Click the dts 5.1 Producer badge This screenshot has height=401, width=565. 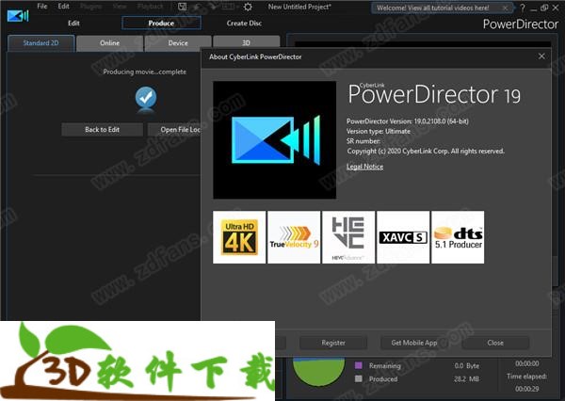[x=458, y=237]
